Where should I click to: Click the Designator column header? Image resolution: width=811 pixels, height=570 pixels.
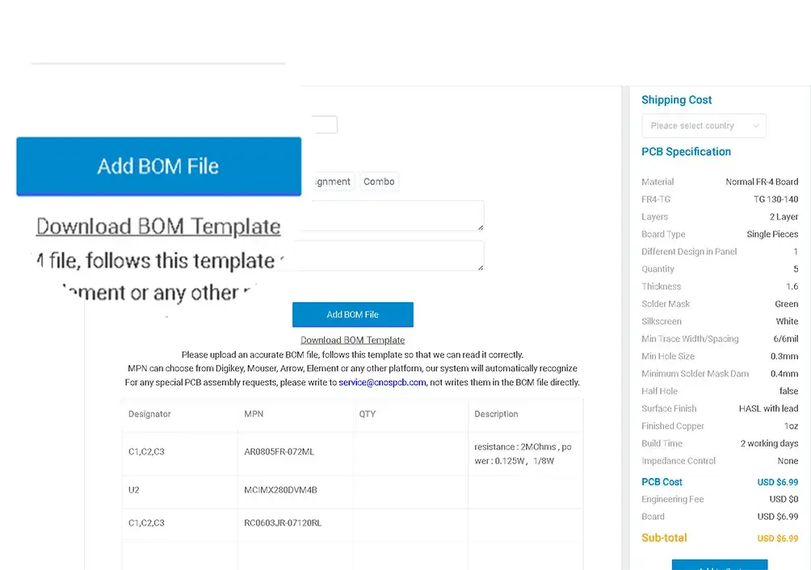point(149,414)
